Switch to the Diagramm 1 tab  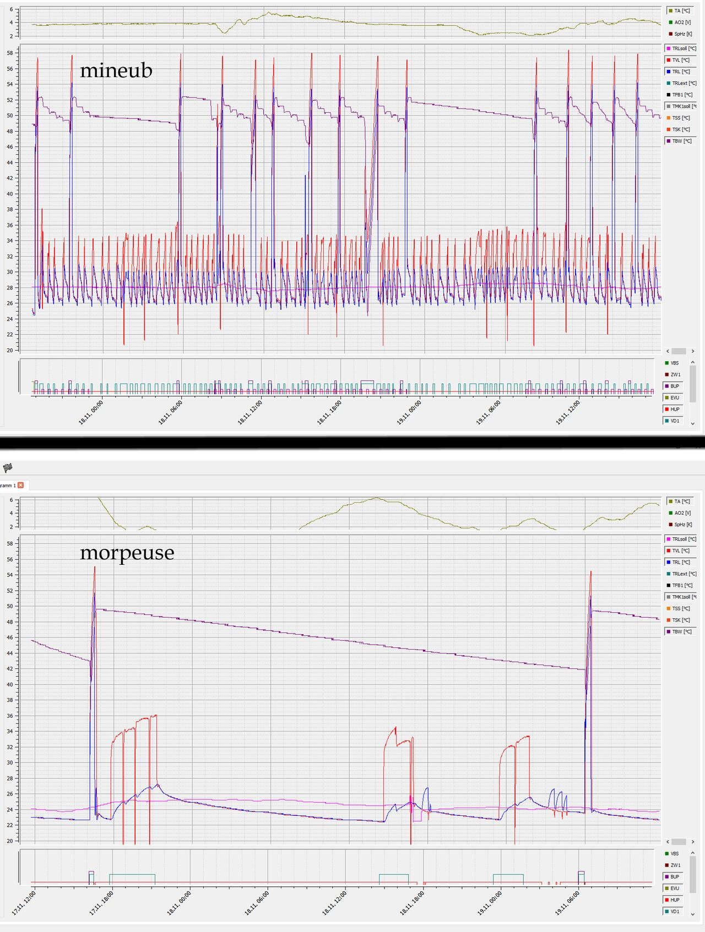[x=8, y=485]
